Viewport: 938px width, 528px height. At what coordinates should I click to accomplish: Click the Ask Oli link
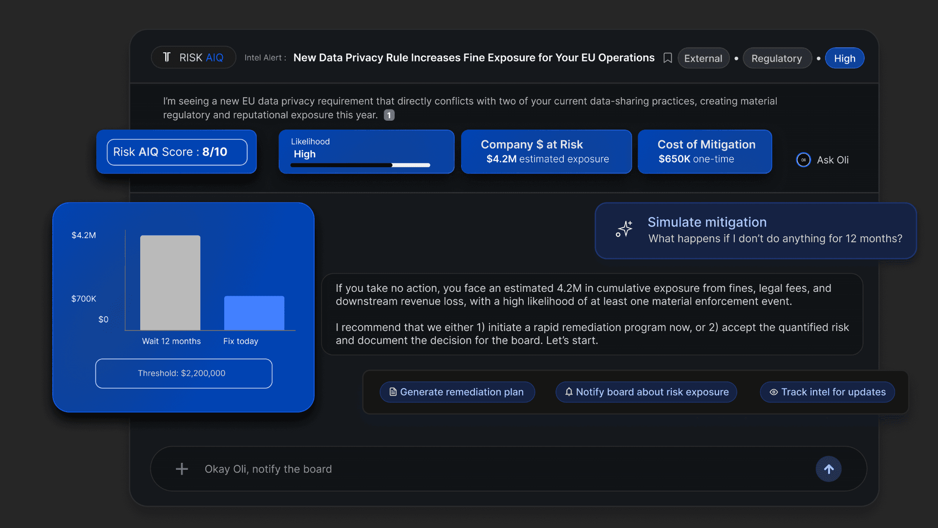click(832, 160)
